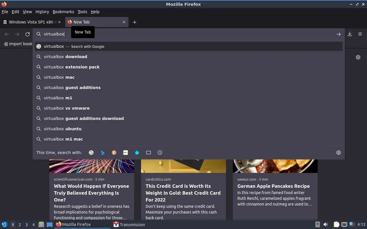The image size is (367, 229).
Task: Select suggestion virtualbox mac
Action: [189, 77]
